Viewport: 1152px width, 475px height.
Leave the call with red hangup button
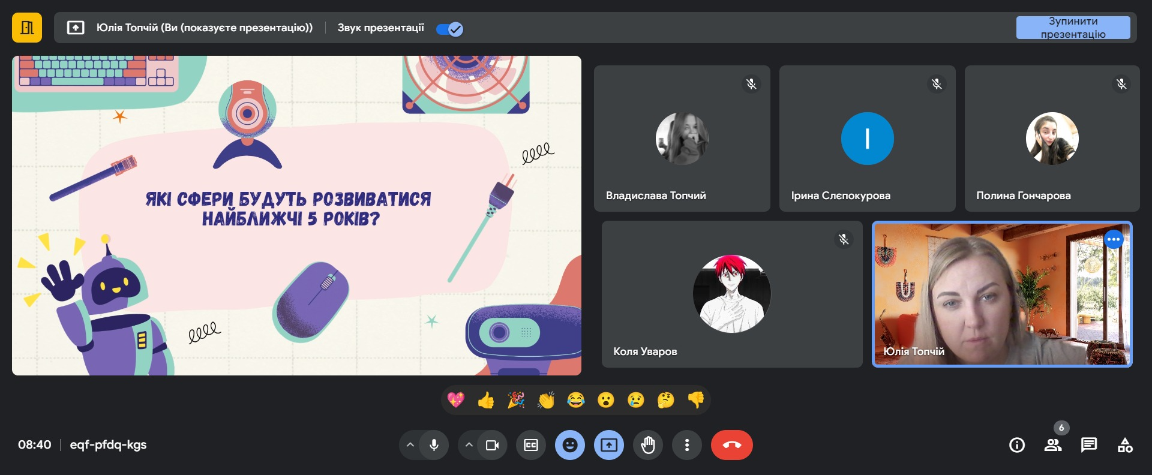pos(731,445)
